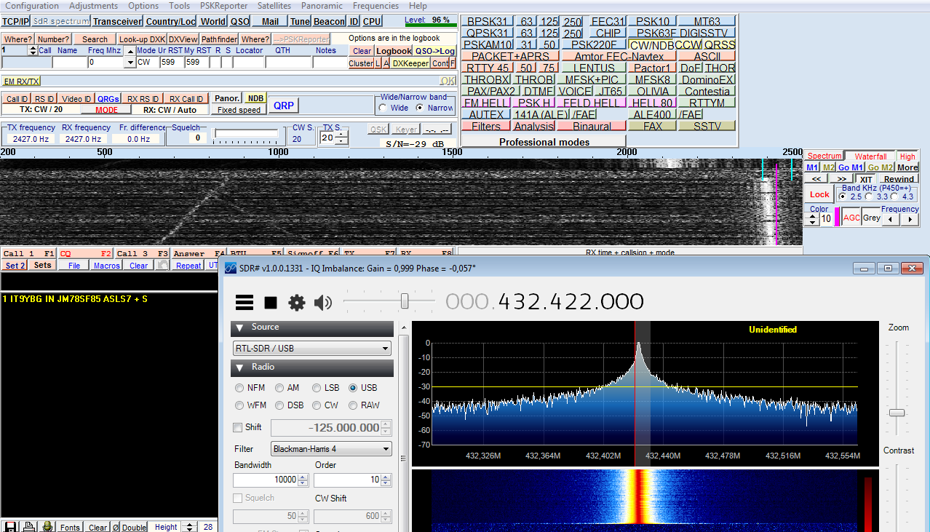Adjust the Bandwidth 10000 stepper

click(303, 480)
